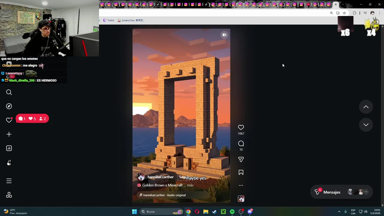Open Chrome extensions puzzle icon
Image resolution: width=384 pixels, height=216 pixels.
355,13
